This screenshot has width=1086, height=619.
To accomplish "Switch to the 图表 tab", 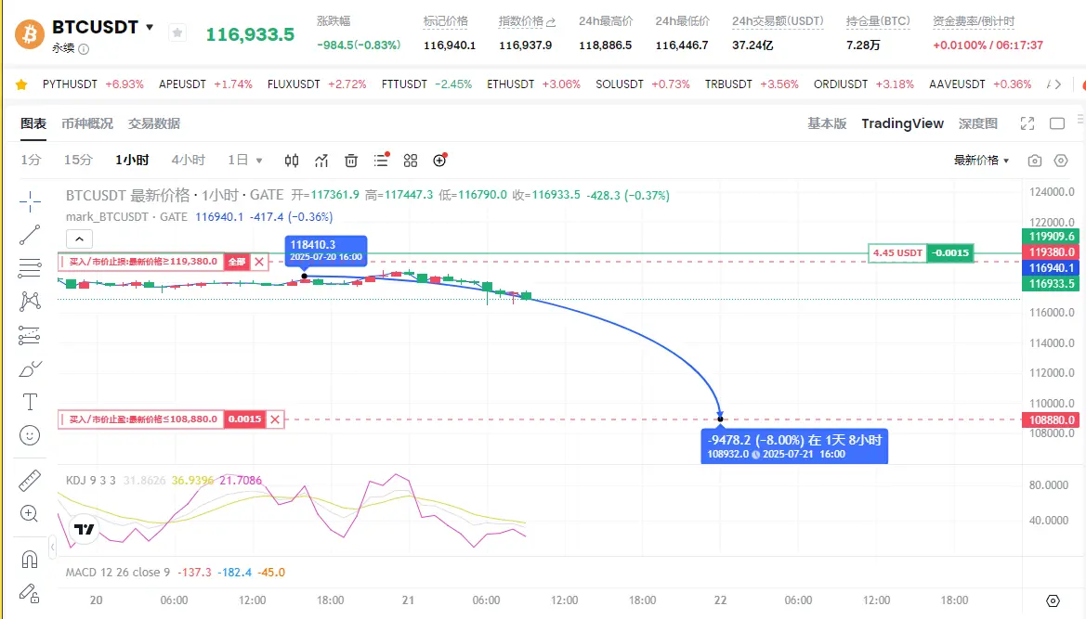I will coord(33,123).
